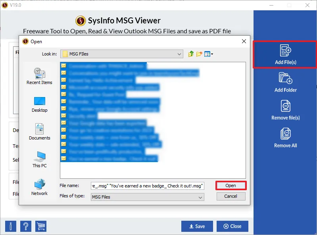Click the Save button

click(x=197, y=226)
